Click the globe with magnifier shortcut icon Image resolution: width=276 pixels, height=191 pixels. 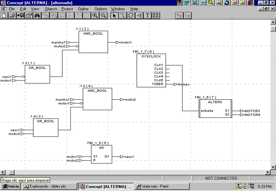(227, 3)
